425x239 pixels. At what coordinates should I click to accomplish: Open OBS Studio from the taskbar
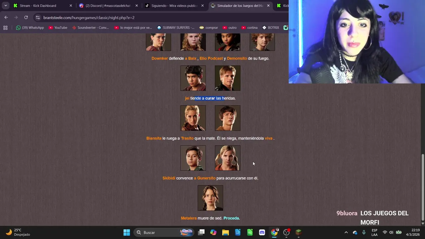286,232
